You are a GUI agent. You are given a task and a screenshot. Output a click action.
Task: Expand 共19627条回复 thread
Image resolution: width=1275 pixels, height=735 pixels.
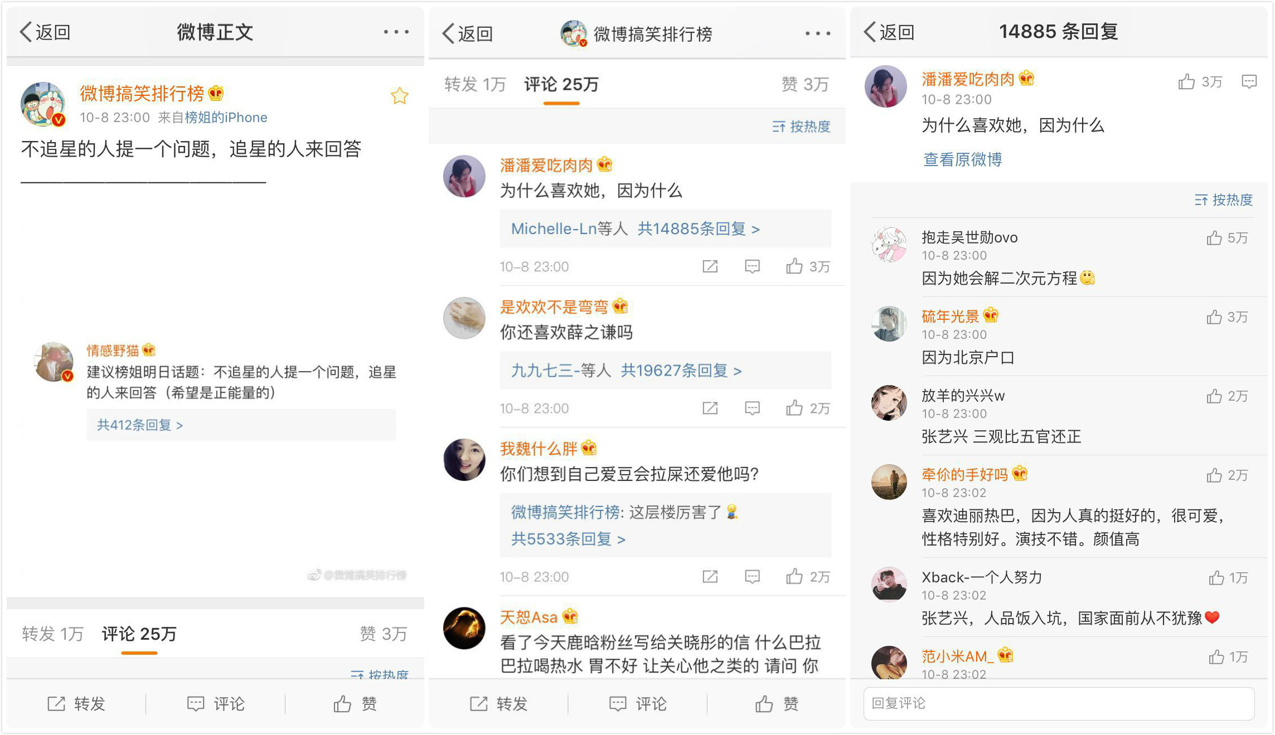coord(681,371)
